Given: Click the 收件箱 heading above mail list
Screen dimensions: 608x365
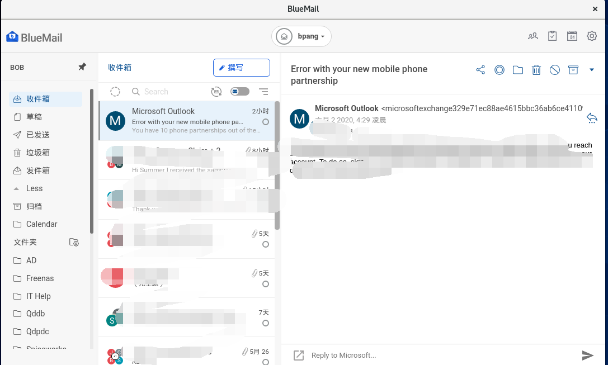Looking at the screenshot, I should click(x=120, y=68).
